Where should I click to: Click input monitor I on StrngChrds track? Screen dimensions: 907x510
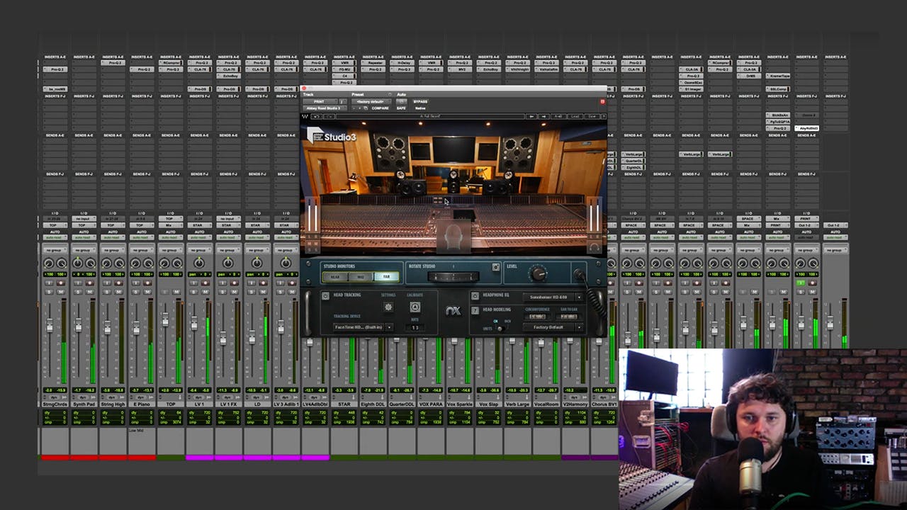[50, 283]
